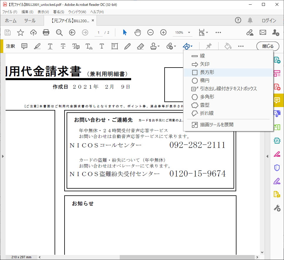Click the page number input field

point(99,32)
